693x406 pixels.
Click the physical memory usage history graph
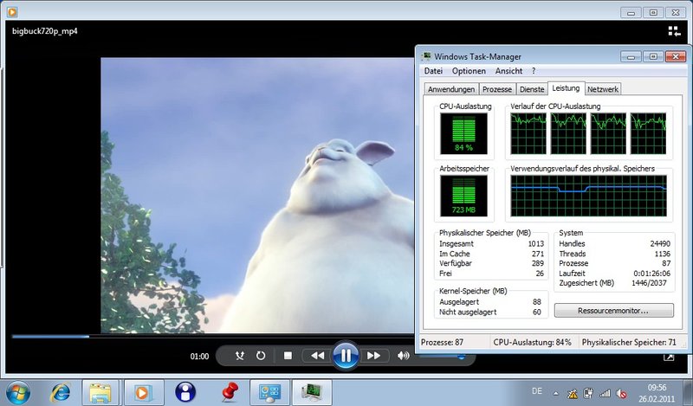(588, 196)
